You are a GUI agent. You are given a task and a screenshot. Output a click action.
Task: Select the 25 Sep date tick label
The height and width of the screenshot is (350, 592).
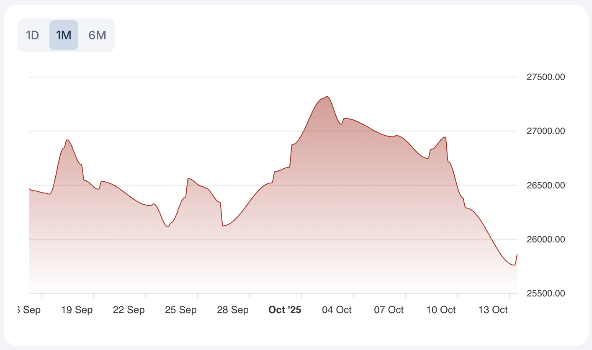click(x=180, y=310)
